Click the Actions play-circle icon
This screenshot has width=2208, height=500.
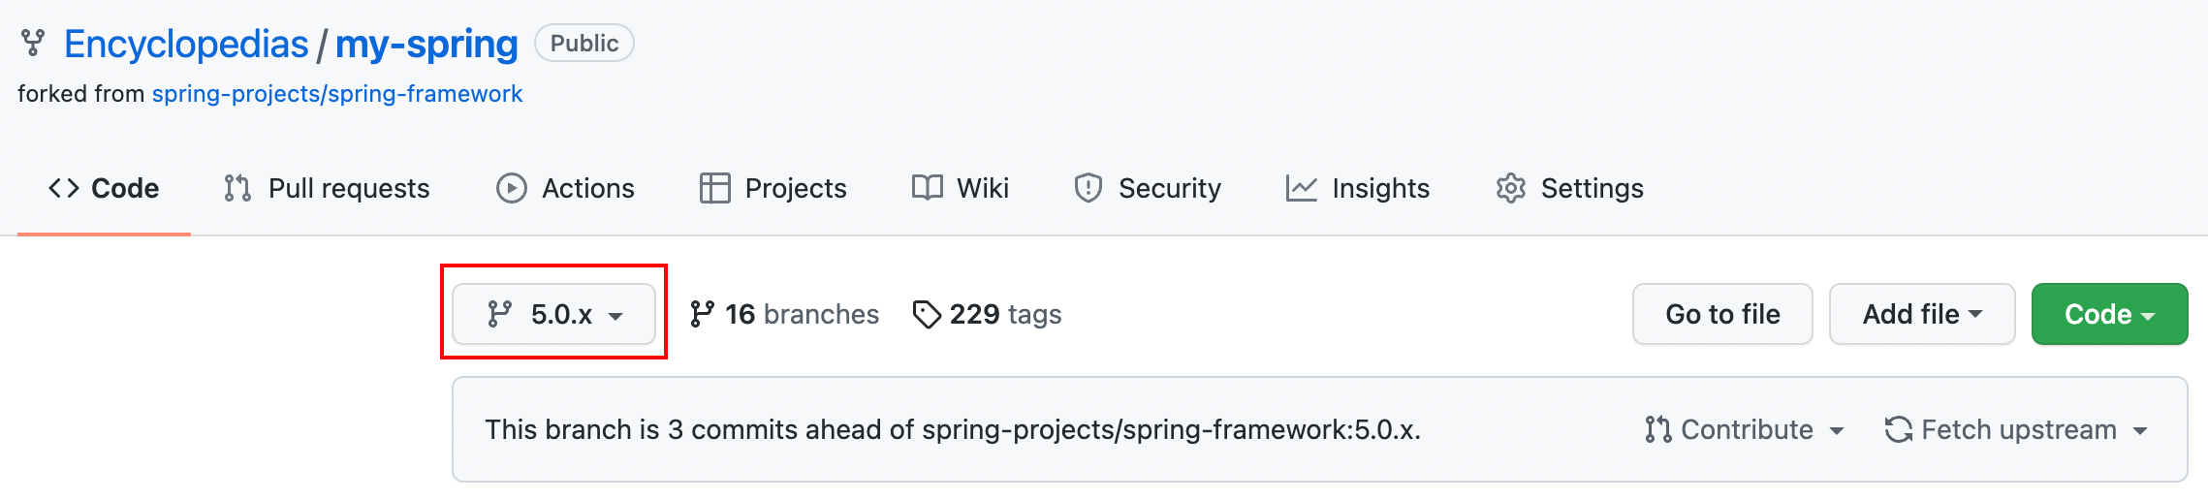(x=512, y=188)
